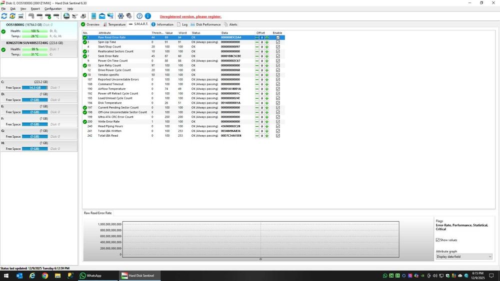Click the gray speaker toolbar icon
The height and width of the screenshot is (281, 500).
[129, 16]
